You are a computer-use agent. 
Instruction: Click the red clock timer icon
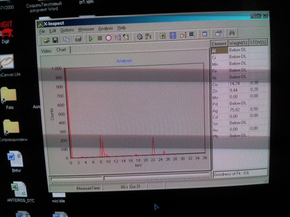tap(108, 38)
